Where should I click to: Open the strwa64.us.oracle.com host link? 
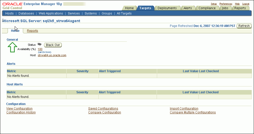[52, 55]
